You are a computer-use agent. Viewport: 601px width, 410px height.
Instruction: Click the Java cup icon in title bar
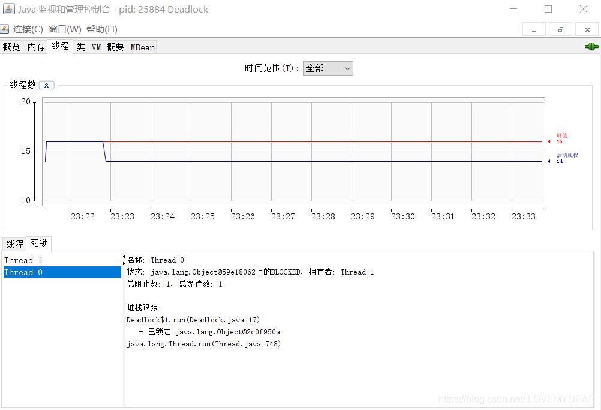tap(9, 9)
